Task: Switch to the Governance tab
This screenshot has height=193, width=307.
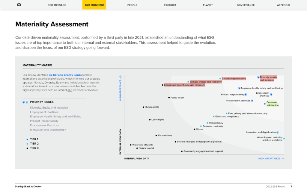Action: (x=246, y=5)
